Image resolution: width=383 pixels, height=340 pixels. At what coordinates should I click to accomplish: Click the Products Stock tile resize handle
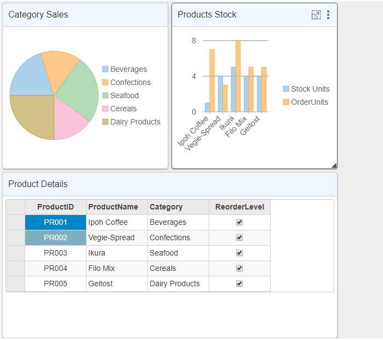click(334, 165)
